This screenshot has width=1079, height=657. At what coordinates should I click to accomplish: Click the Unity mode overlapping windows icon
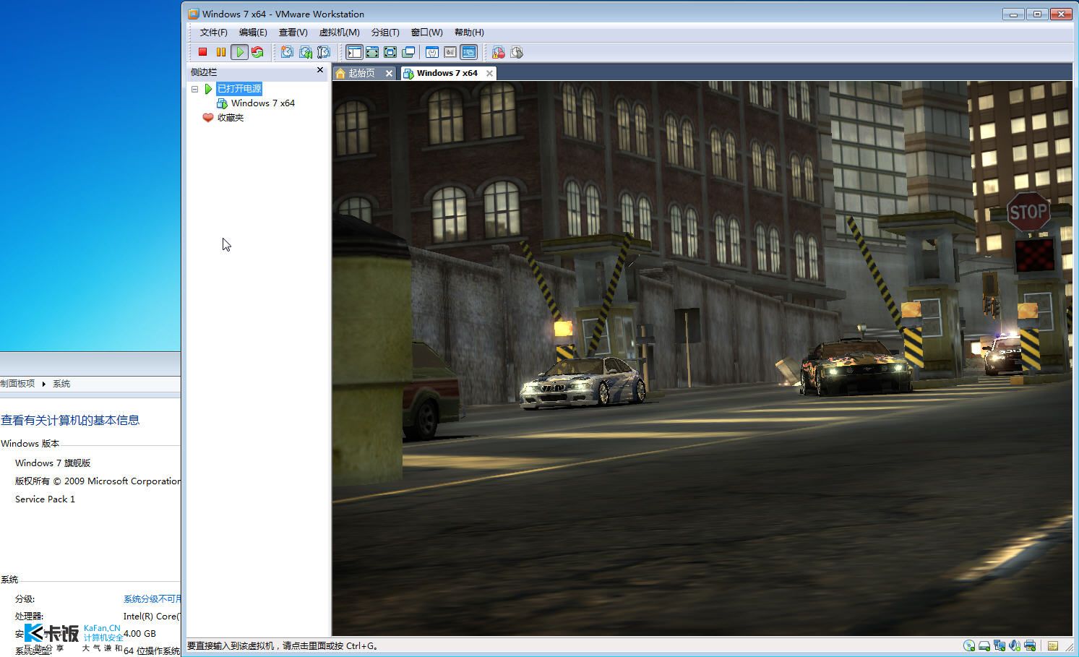(408, 52)
